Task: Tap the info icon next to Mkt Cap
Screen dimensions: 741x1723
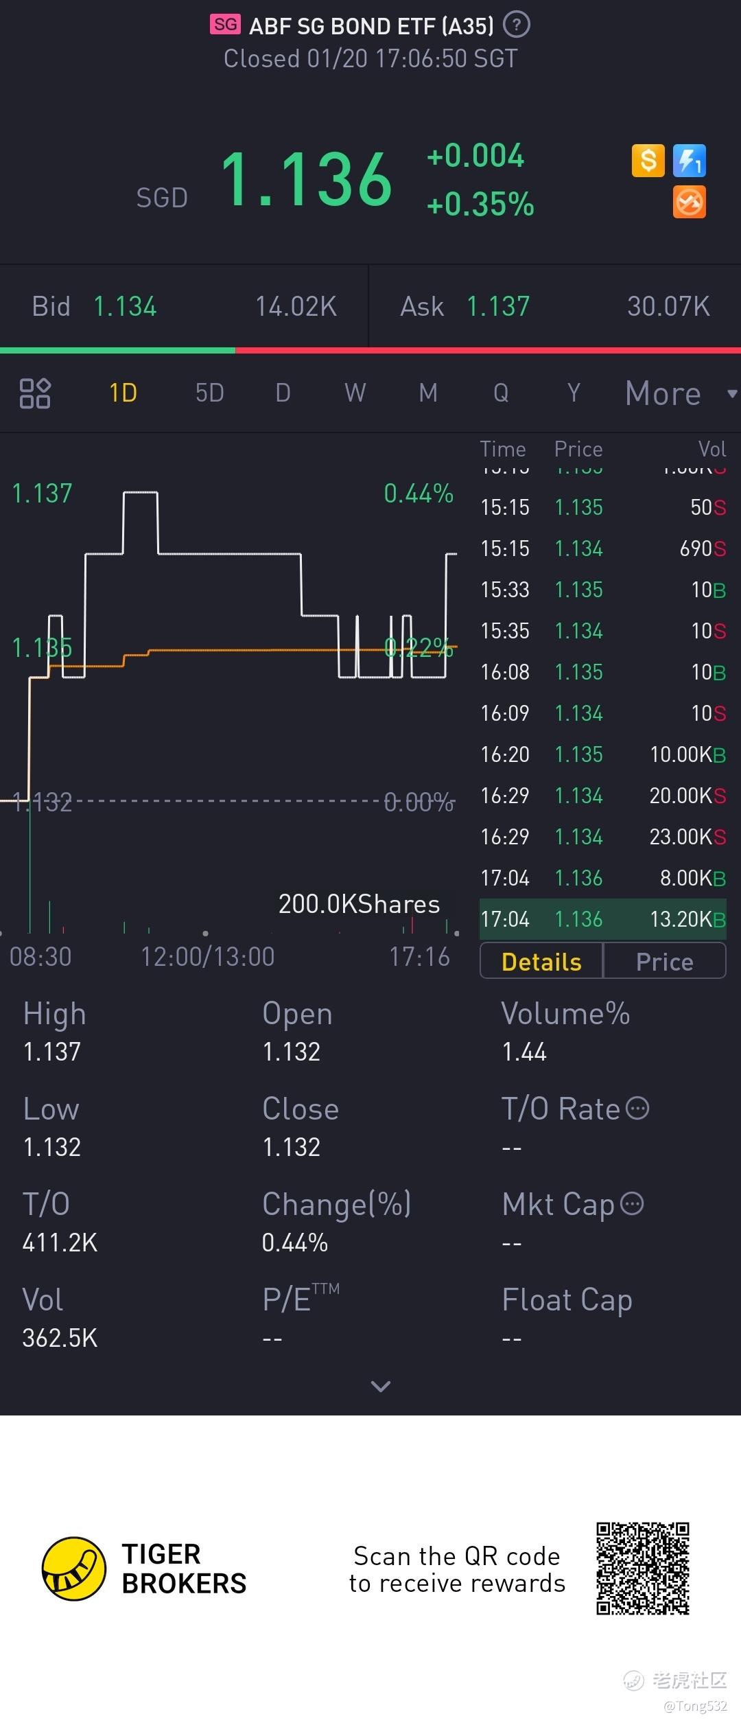Action: pyautogui.click(x=632, y=1203)
